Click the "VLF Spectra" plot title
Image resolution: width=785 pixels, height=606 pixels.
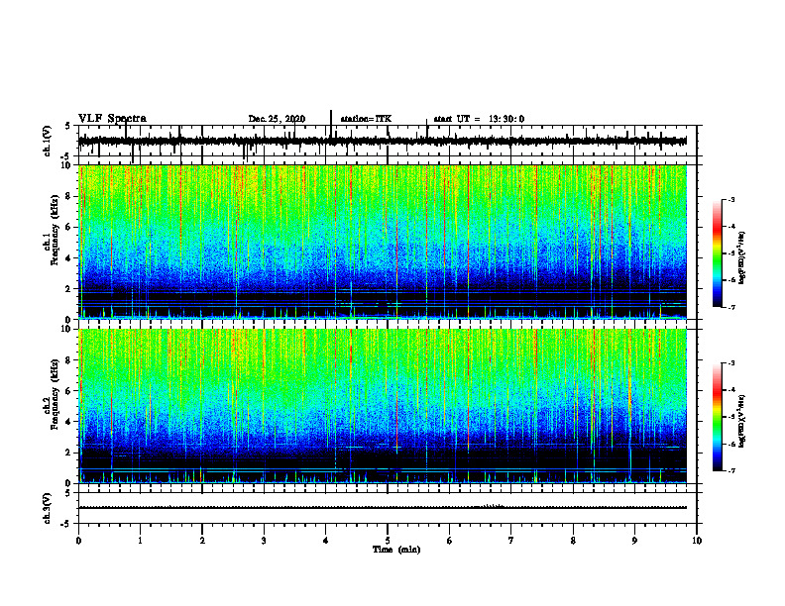112,119
